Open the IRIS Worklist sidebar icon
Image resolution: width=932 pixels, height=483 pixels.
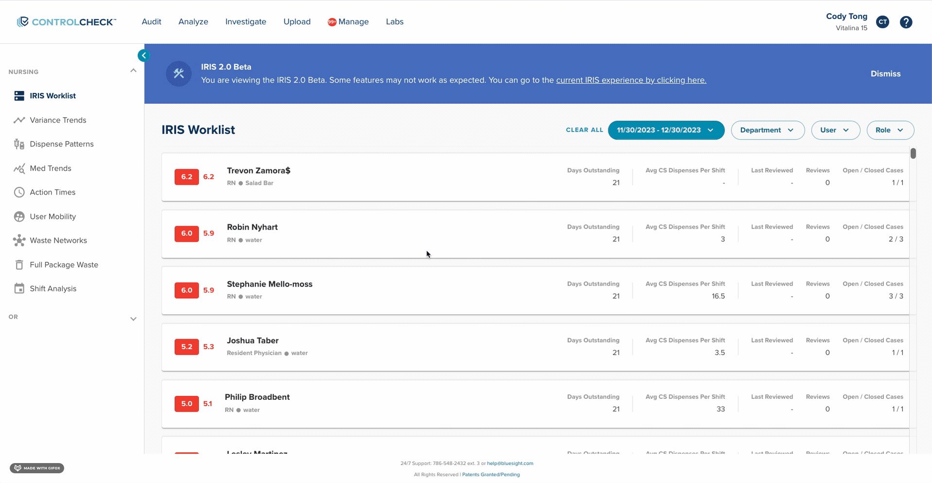19,96
